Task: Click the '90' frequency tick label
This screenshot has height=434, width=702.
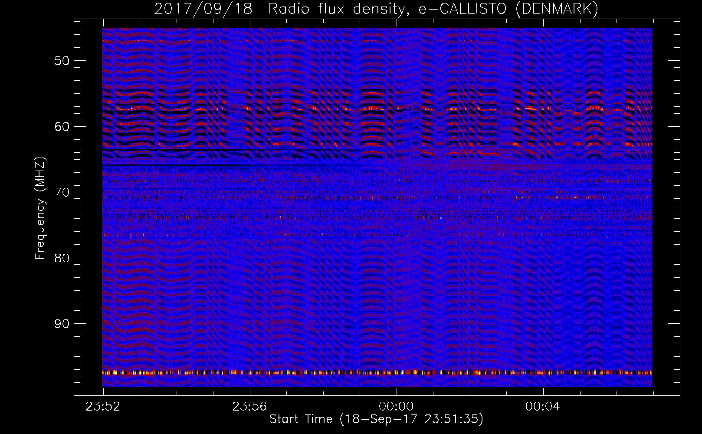Action: tap(62, 324)
